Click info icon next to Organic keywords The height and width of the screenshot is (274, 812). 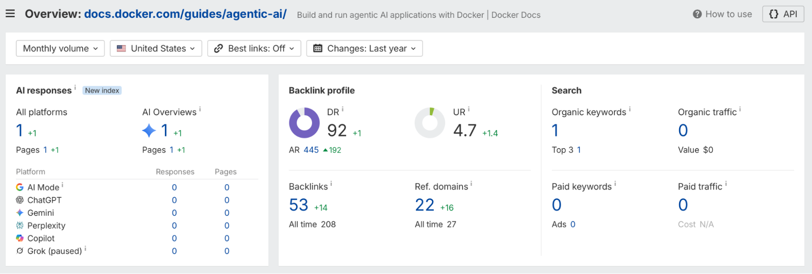pyautogui.click(x=630, y=109)
